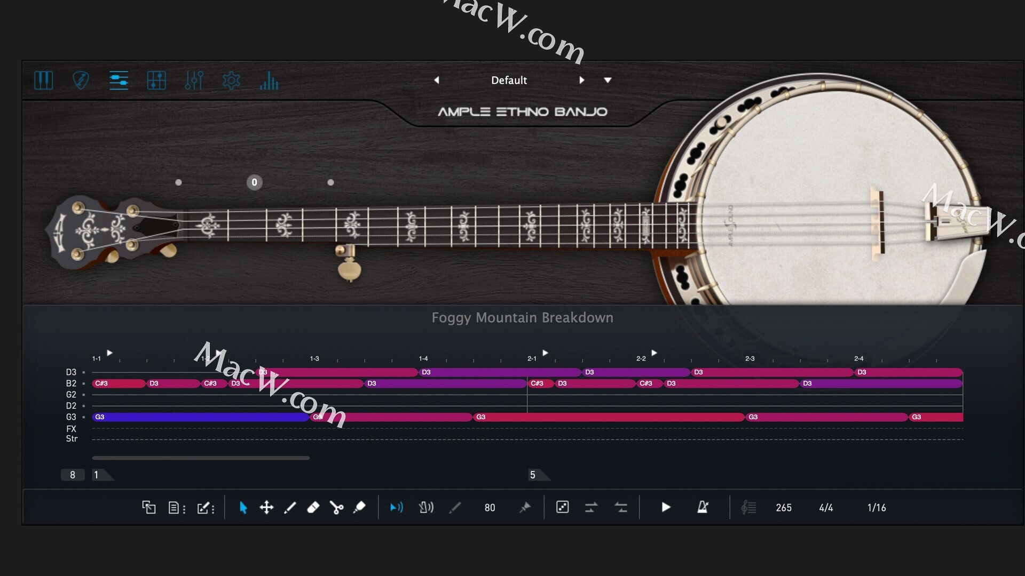This screenshot has width=1025, height=576.
Task: Toggle the note audio preview speaker
Action: (x=397, y=507)
